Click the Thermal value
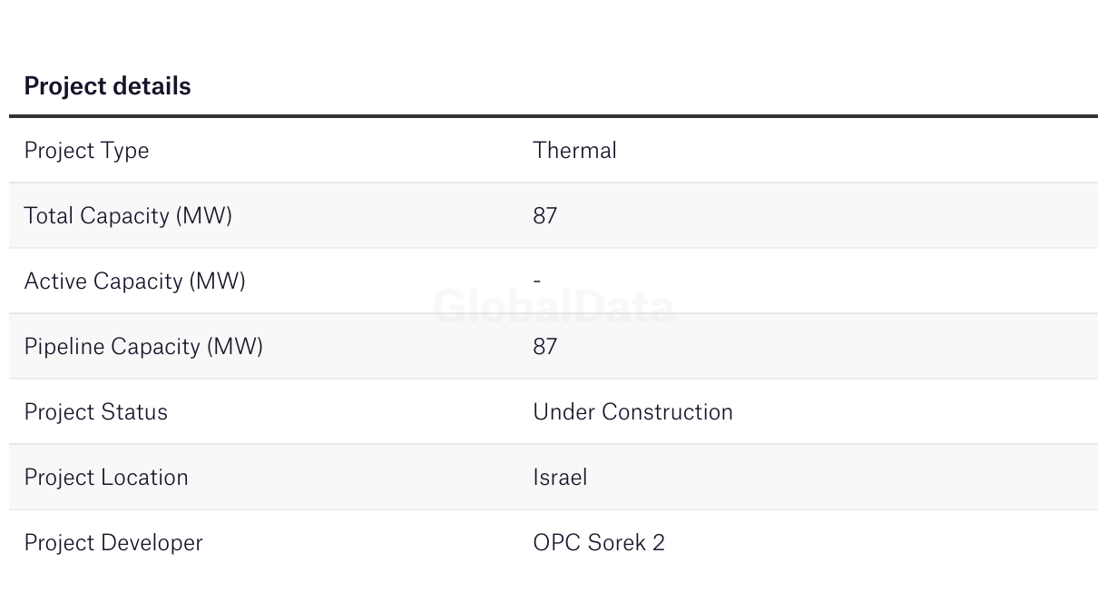The image size is (1107, 612). pos(574,150)
